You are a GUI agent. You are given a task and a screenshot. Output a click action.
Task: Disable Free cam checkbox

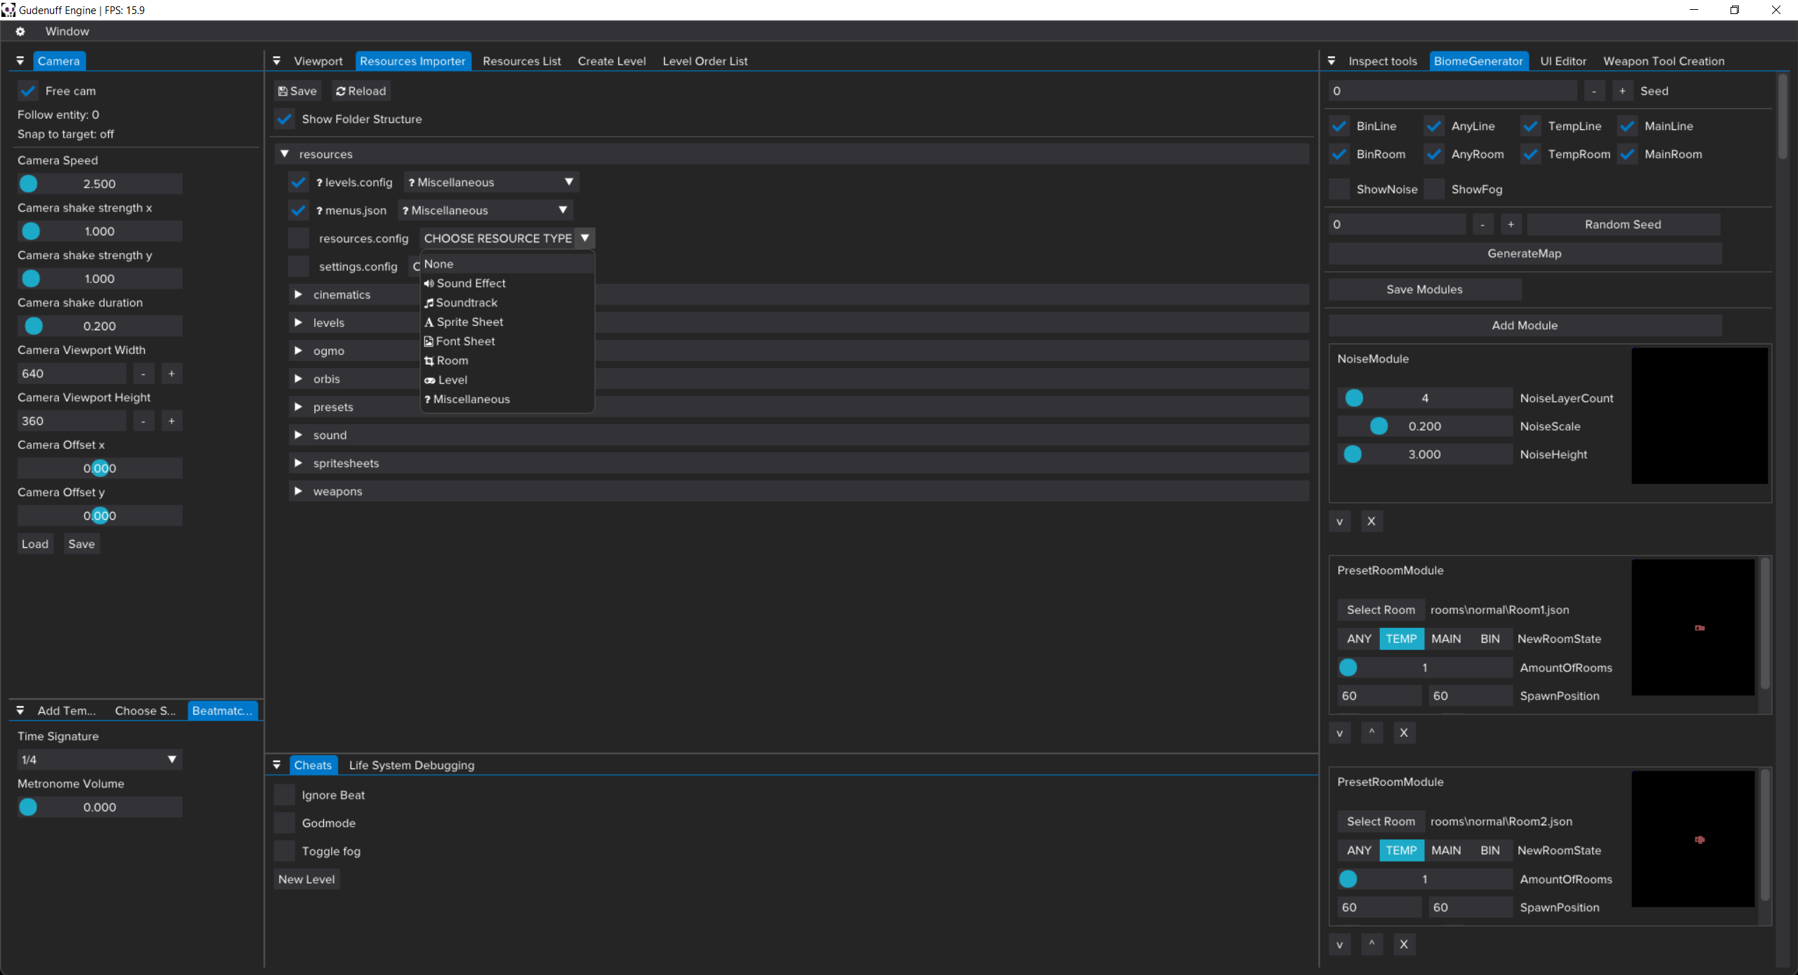click(28, 91)
